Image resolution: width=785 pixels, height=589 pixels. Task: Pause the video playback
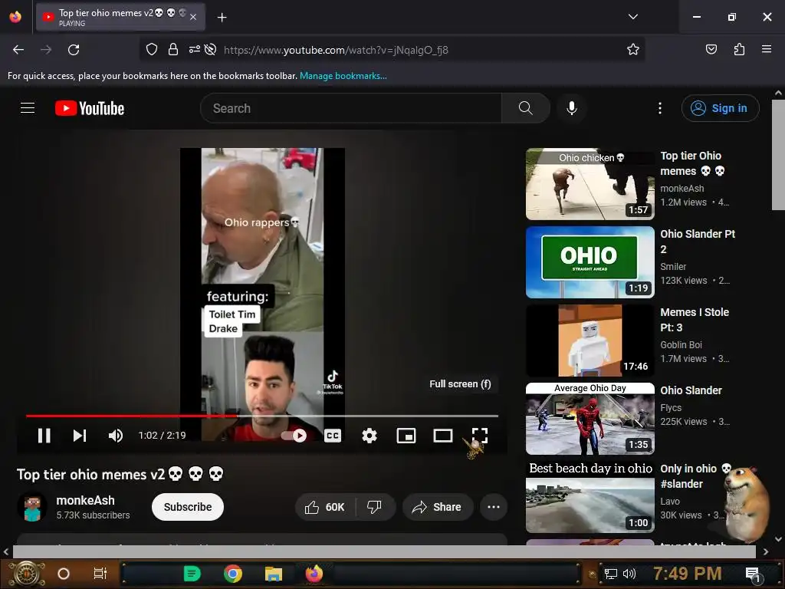tap(44, 436)
